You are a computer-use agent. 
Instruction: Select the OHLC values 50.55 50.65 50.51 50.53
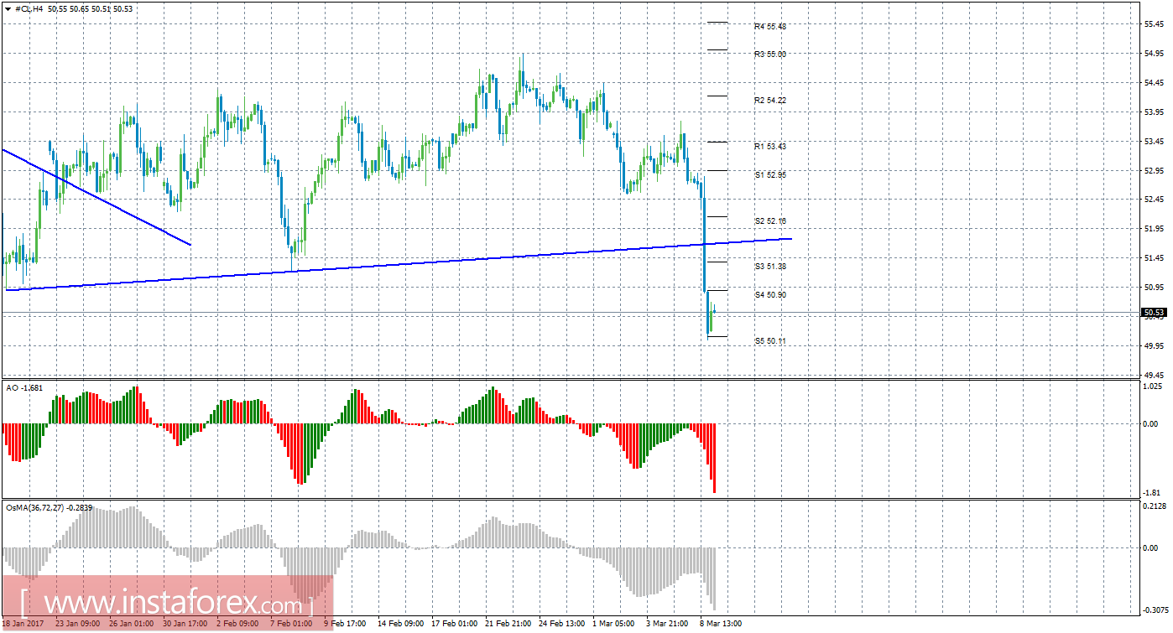point(91,8)
